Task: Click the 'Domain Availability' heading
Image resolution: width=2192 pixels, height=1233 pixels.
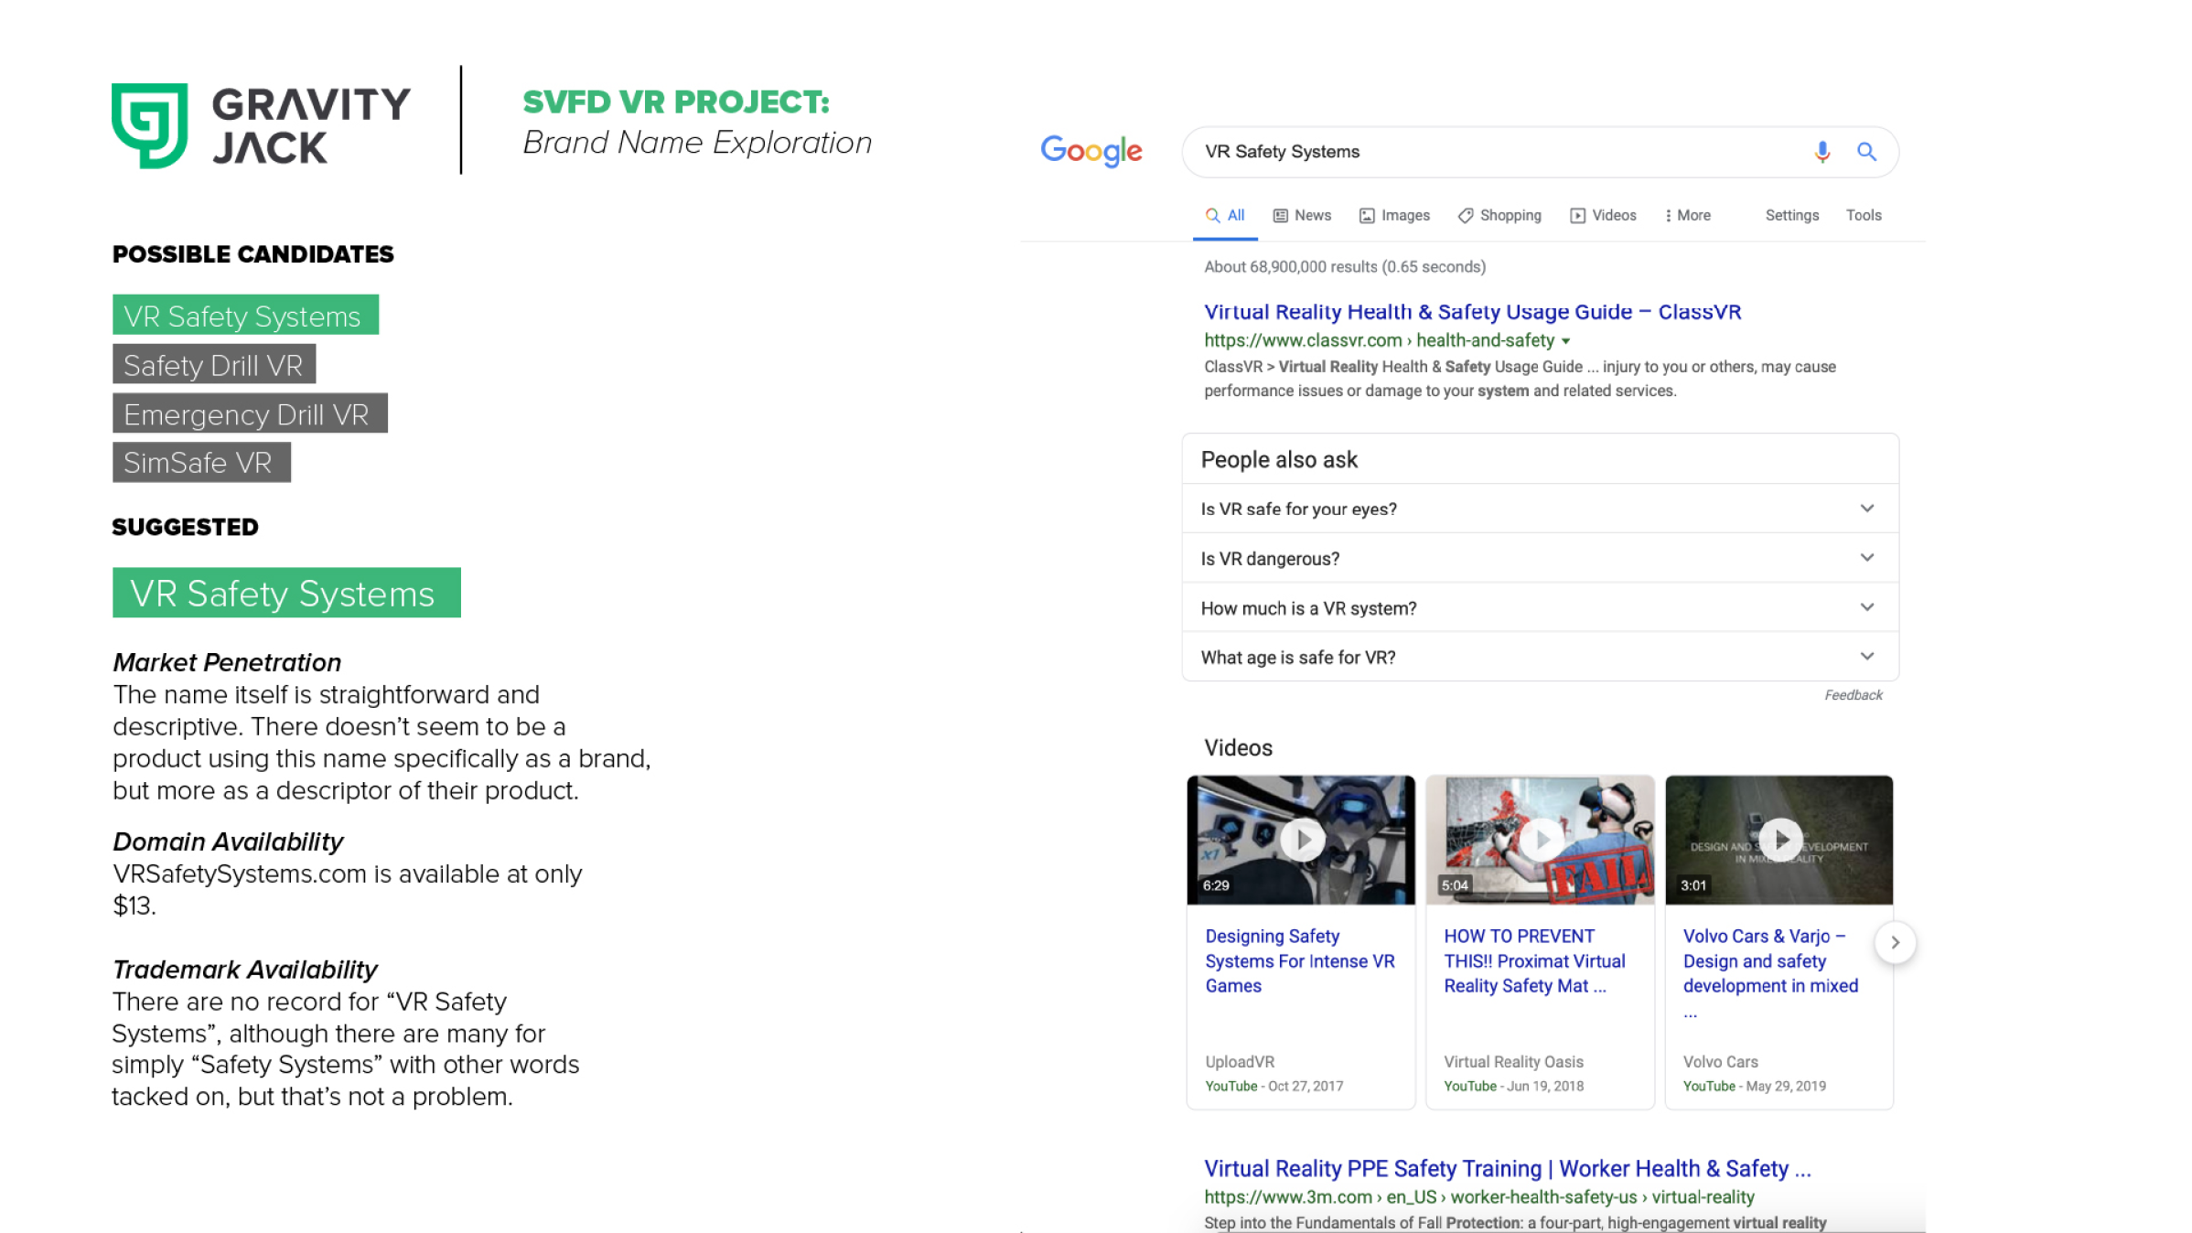Action: click(228, 841)
